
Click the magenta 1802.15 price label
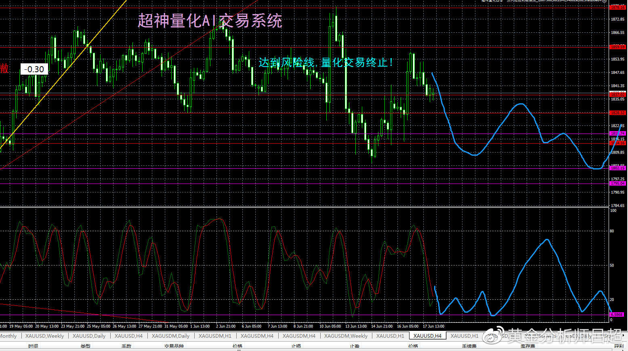(x=617, y=168)
